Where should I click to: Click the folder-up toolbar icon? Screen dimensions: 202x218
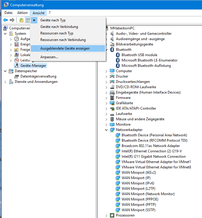click(x=21, y=20)
